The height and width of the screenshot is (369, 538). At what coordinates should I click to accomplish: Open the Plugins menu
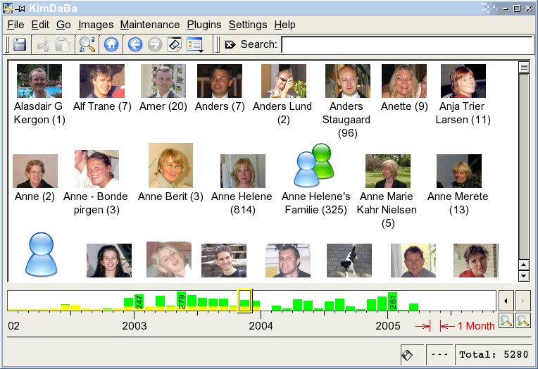204,25
